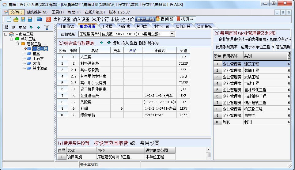Image resolution: width=295 pixels, height=170 pixels.
Task: Select the 总体道路 tree node
Action: tap(40, 68)
